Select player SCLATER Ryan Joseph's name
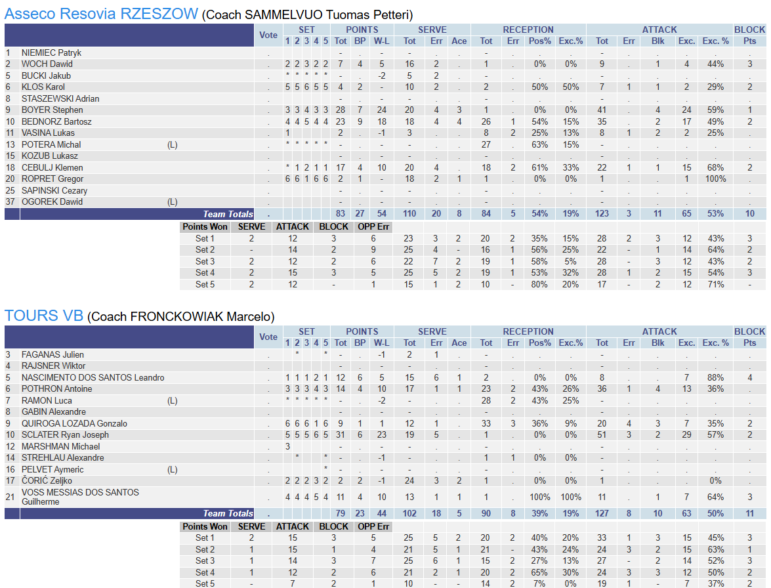Image resolution: width=771 pixels, height=588 pixels. (x=65, y=435)
